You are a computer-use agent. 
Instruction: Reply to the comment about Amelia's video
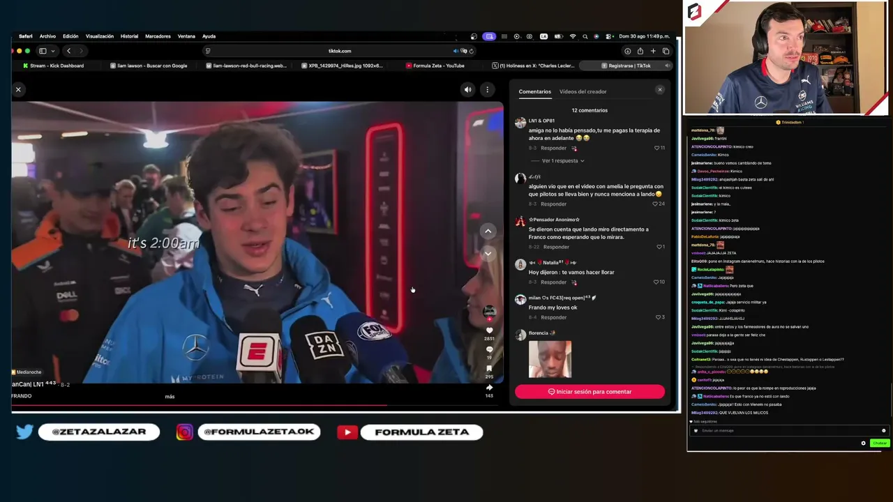pos(553,204)
